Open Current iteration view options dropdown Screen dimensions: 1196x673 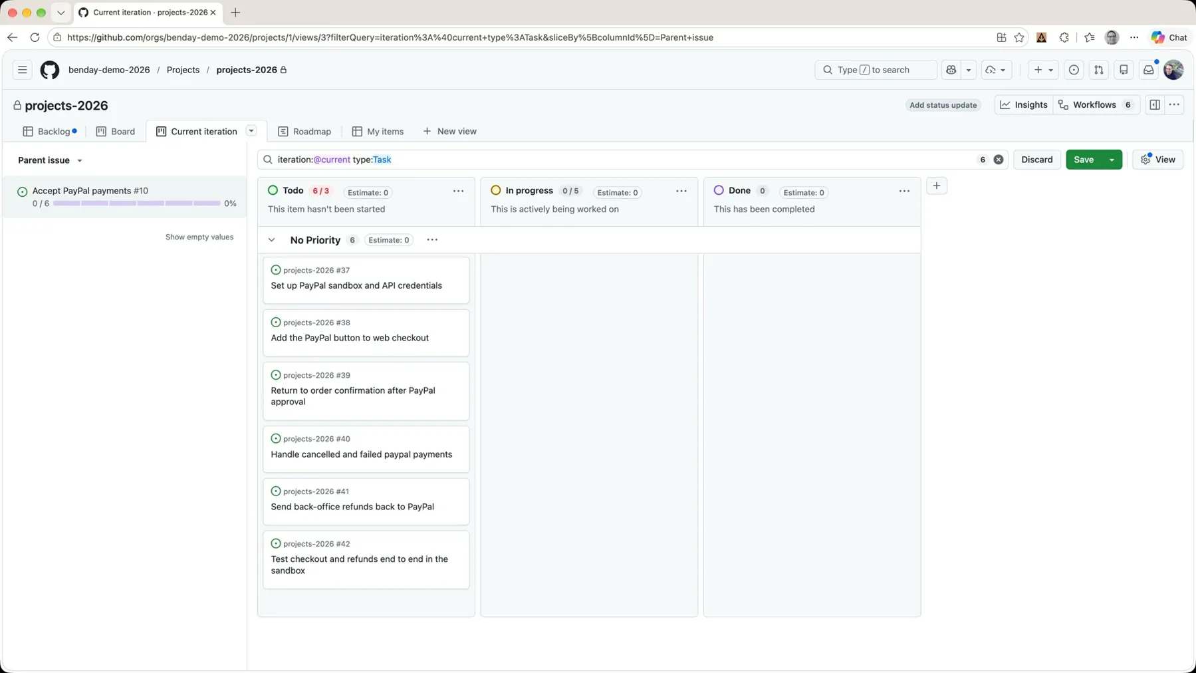coord(251,131)
